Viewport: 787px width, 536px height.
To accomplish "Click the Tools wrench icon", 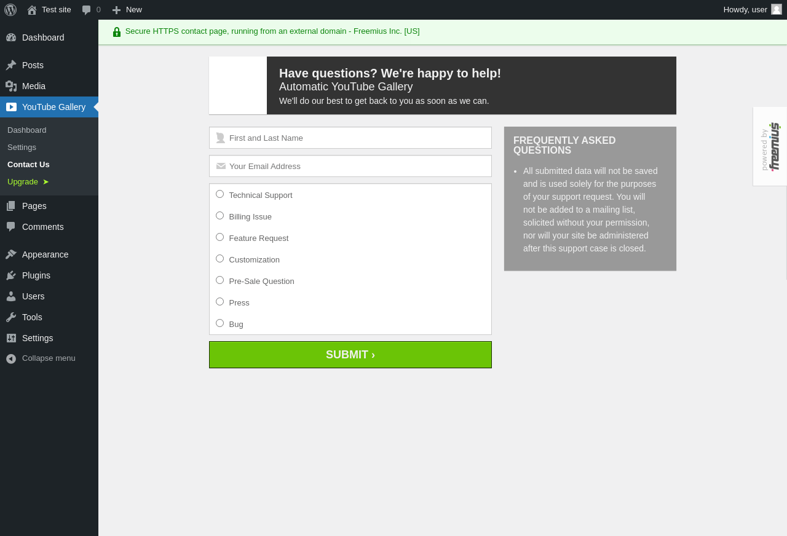I will coord(11,317).
